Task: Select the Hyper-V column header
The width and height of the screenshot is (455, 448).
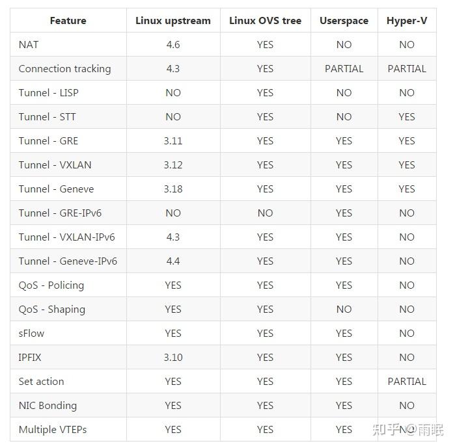Action: tap(407, 21)
